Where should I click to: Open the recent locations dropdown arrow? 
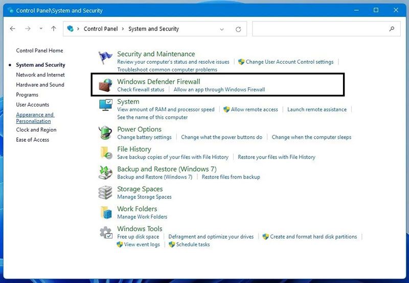[41, 29]
